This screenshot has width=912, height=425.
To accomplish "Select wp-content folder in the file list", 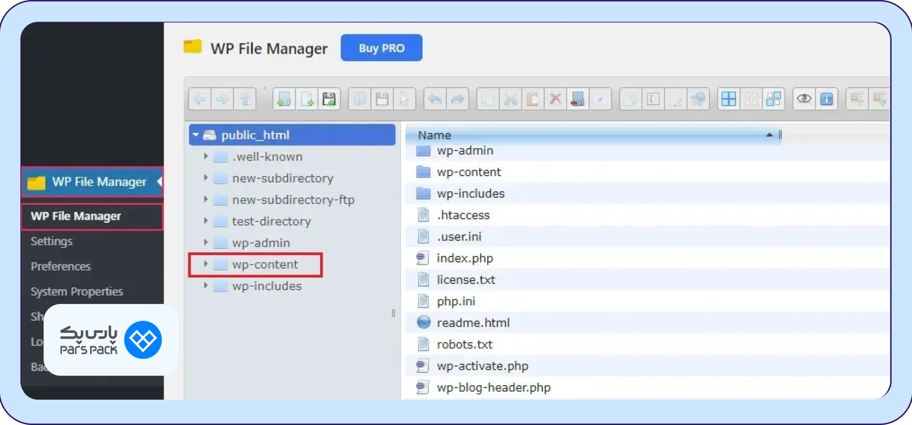I will 647,172.
